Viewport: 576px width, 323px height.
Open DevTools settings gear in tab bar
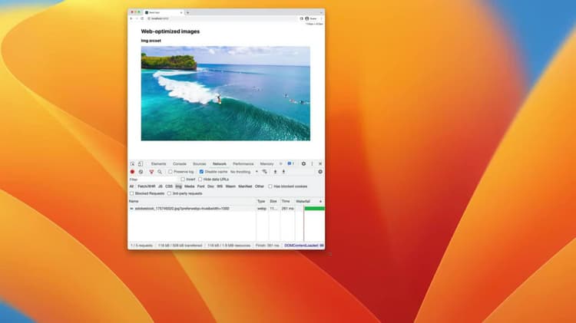303,163
